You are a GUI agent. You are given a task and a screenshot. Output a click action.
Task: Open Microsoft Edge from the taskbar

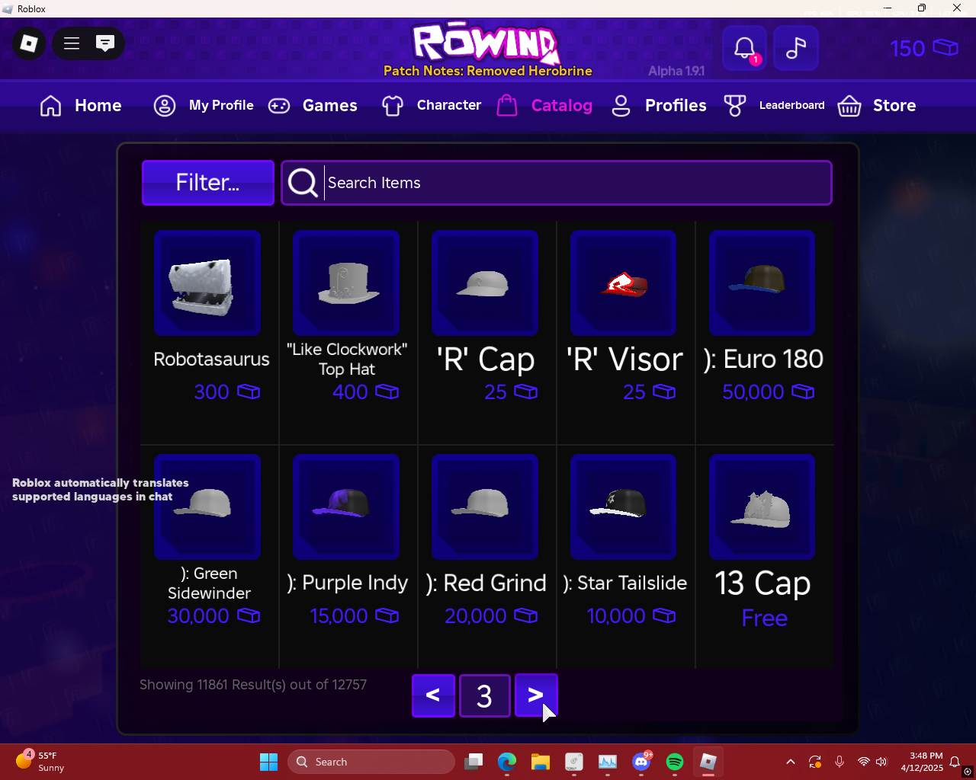tap(507, 762)
